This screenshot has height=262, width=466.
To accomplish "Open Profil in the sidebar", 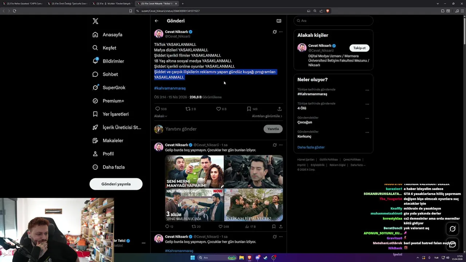I will (103, 154).
